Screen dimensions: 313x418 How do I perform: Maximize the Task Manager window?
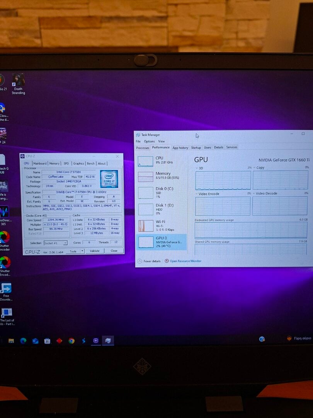tap(303, 134)
